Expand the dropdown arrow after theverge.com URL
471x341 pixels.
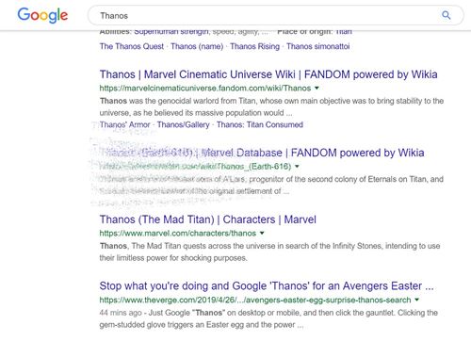click(416, 300)
